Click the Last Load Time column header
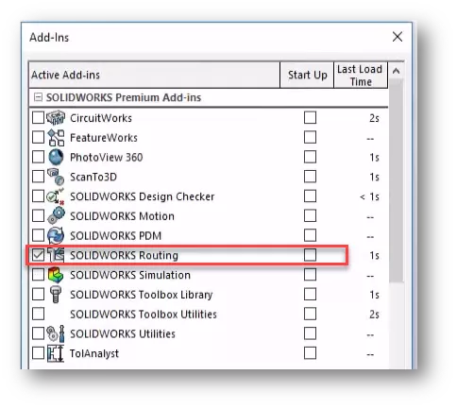The image size is (457, 409). [x=361, y=75]
